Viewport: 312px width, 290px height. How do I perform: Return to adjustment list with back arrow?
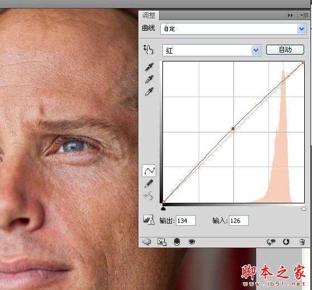click(147, 242)
